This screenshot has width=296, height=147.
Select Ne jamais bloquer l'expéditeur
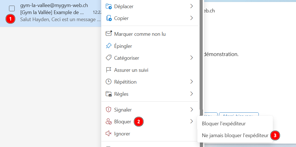(x=235, y=135)
